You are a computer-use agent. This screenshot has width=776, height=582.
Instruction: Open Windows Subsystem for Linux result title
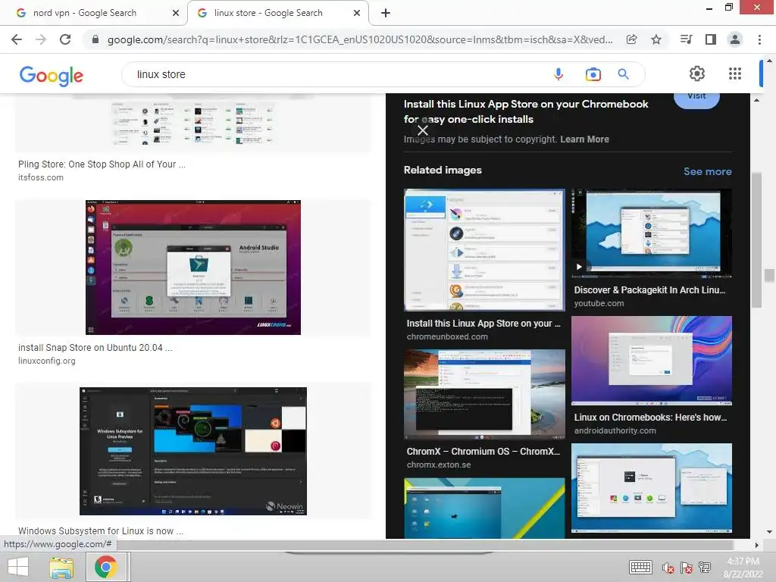101,530
